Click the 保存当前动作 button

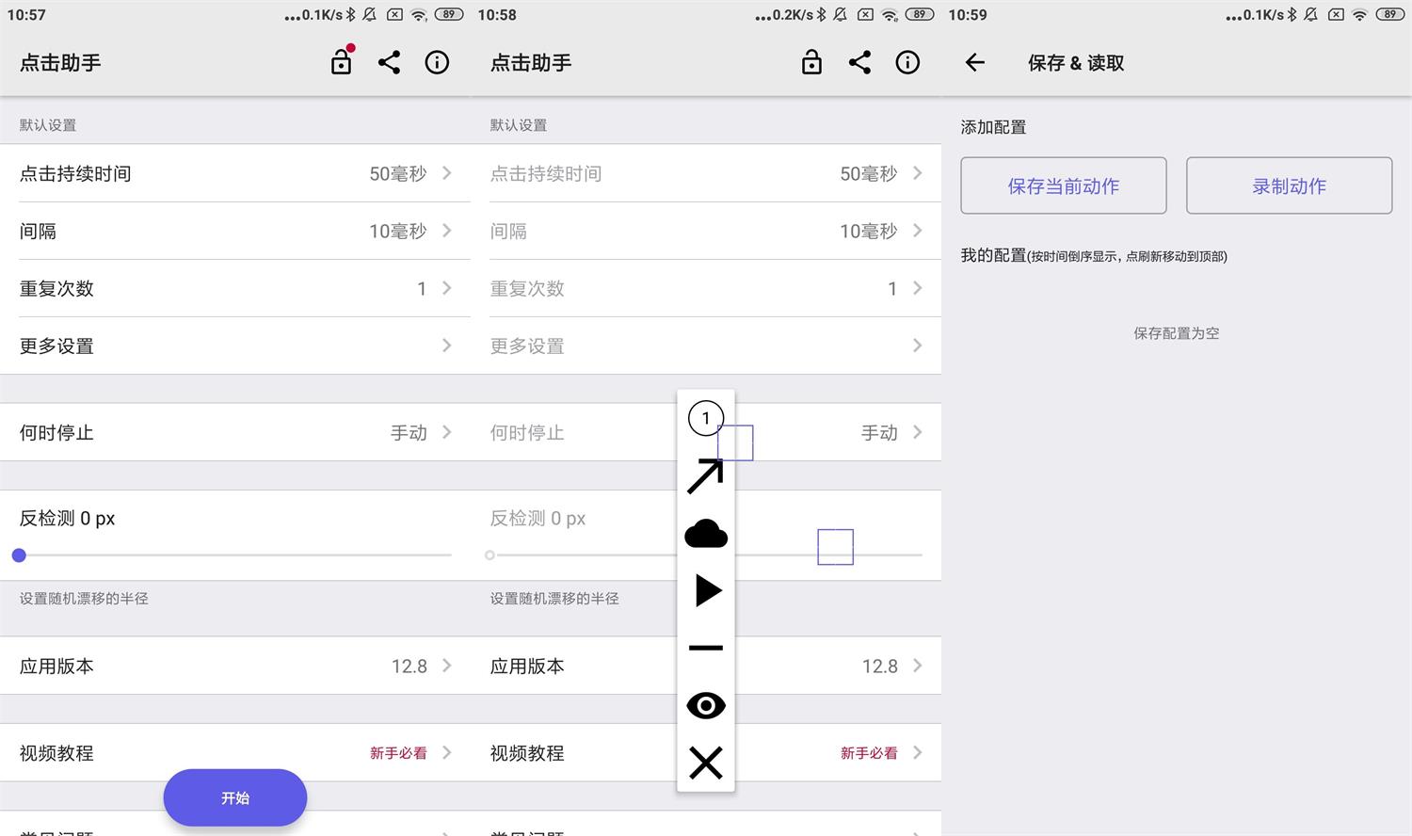click(x=1063, y=185)
